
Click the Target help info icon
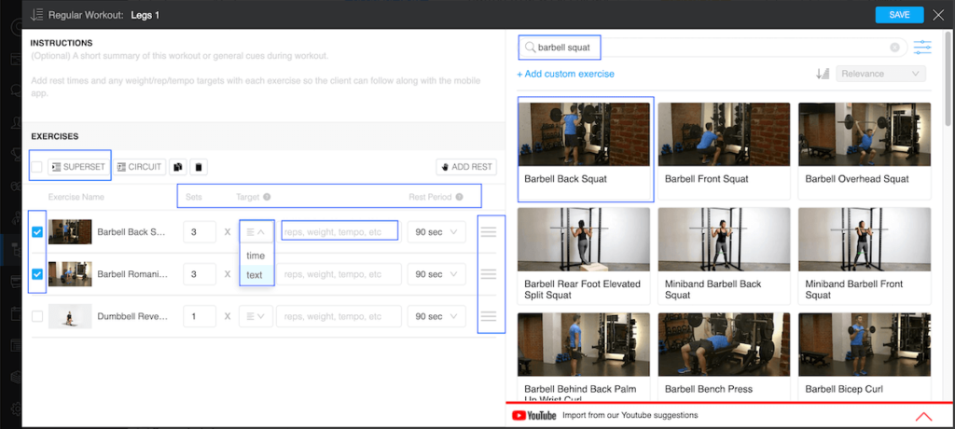tap(267, 198)
